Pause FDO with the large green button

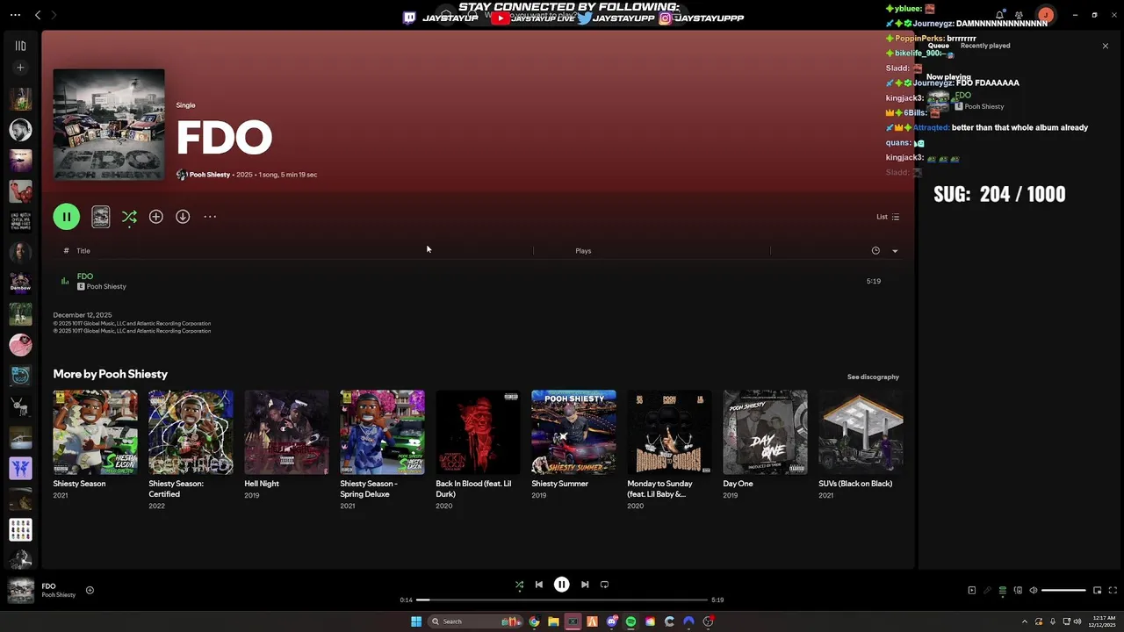(67, 217)
